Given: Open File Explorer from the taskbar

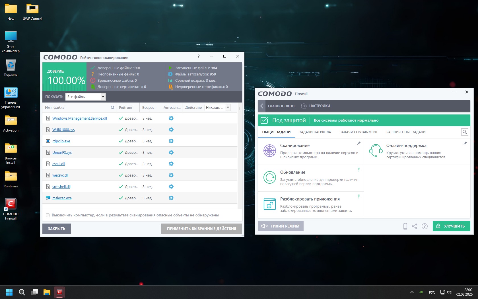Looking at the screenshot, I should (x=47, y=292).
